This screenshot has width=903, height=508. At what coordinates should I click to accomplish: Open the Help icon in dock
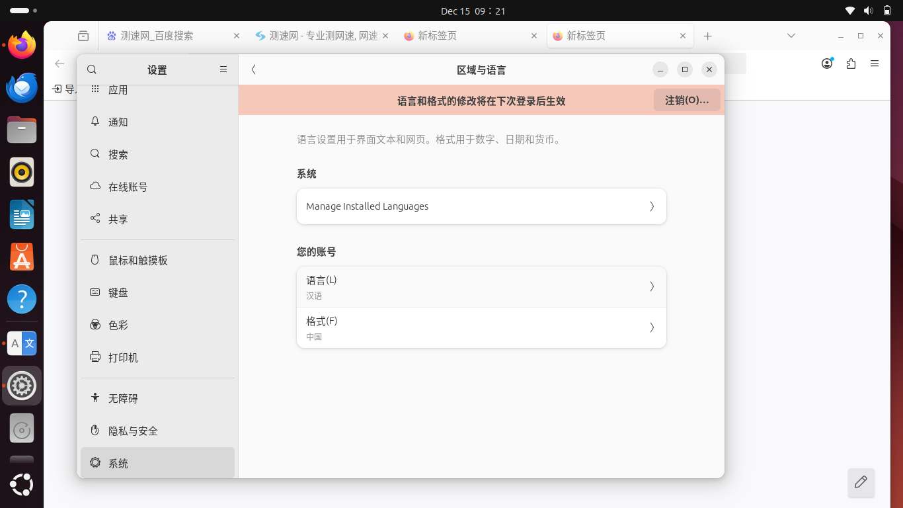22,299
